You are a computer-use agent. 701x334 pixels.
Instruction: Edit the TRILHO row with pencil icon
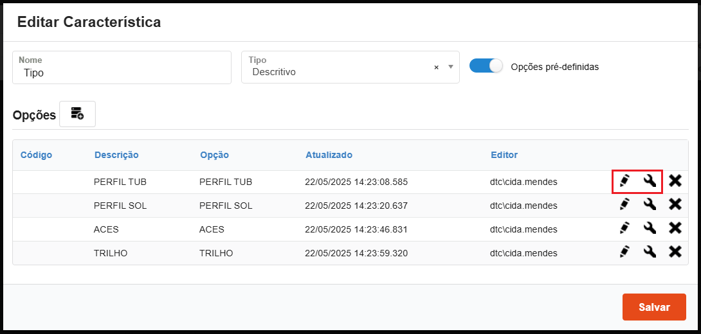(624, 252)
